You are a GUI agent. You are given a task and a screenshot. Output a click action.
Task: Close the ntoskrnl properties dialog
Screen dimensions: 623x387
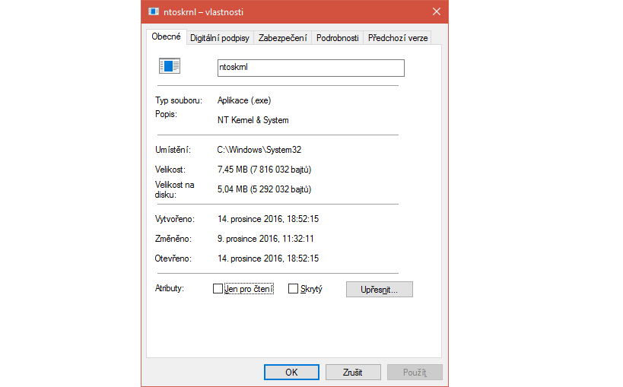(x=437, y=11)
